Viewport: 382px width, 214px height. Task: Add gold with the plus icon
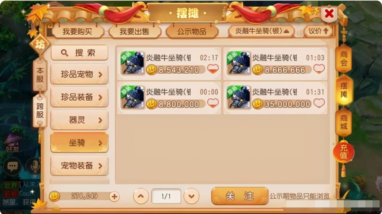[114, 196]
